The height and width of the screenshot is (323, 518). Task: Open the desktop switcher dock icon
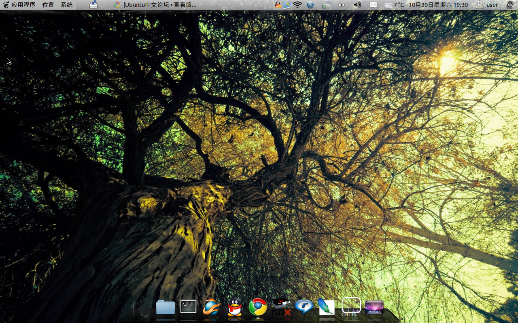click(x=374, y=307)
